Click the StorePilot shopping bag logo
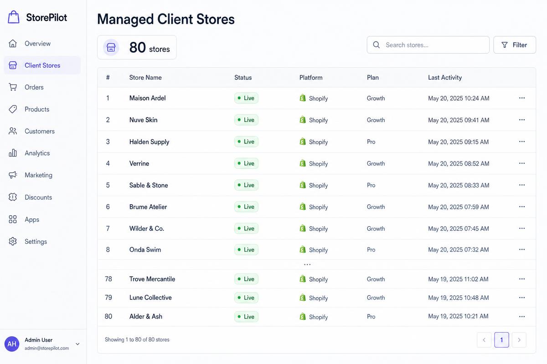The height and width of the screenshot is (364, 547). [14, 17]
